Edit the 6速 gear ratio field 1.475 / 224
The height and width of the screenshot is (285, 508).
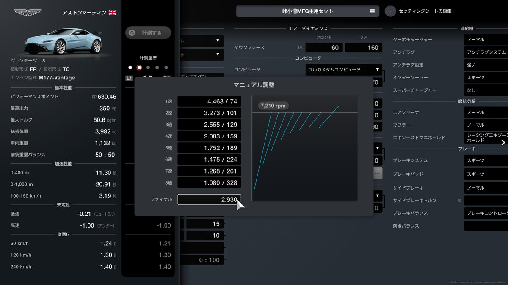[210, 160]
